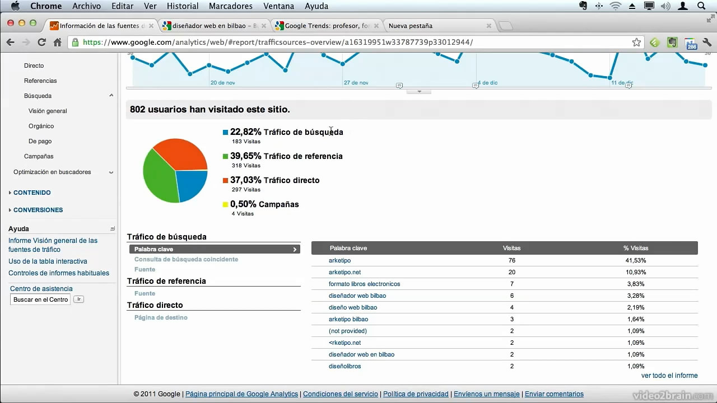717x403 pixels.
Task: Open 'Condiciones del servicio' footer link
Action: [x=341, y=394]
